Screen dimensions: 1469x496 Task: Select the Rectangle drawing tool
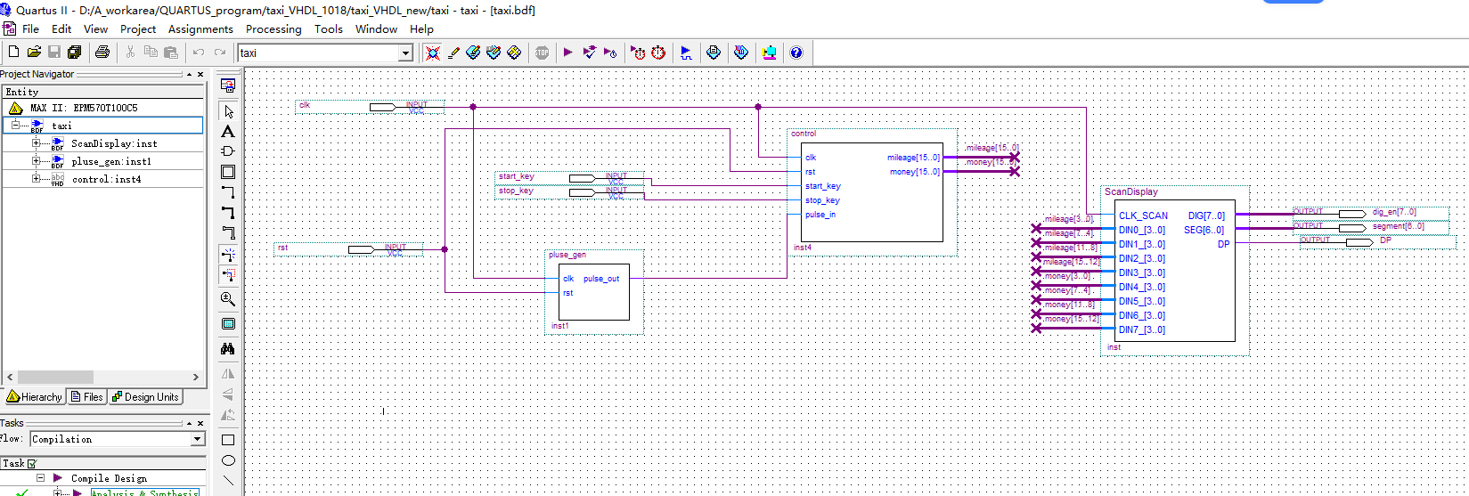pos(228,440)
